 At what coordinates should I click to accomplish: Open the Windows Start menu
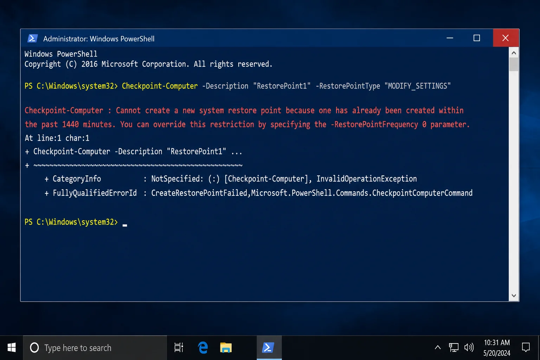point(12,348)
